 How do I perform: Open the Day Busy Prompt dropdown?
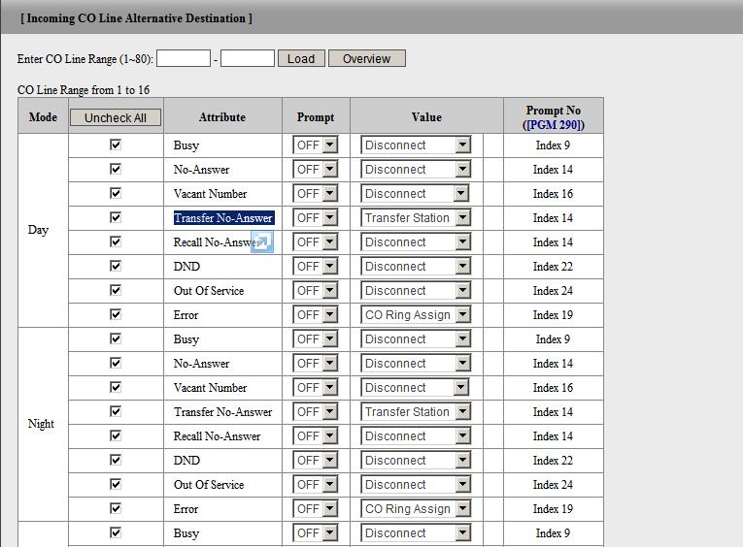[316, 145]
